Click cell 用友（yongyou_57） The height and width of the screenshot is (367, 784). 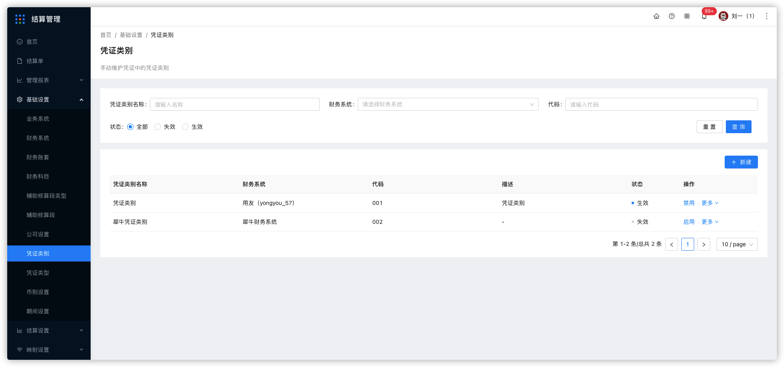click(x=268, y=203)
